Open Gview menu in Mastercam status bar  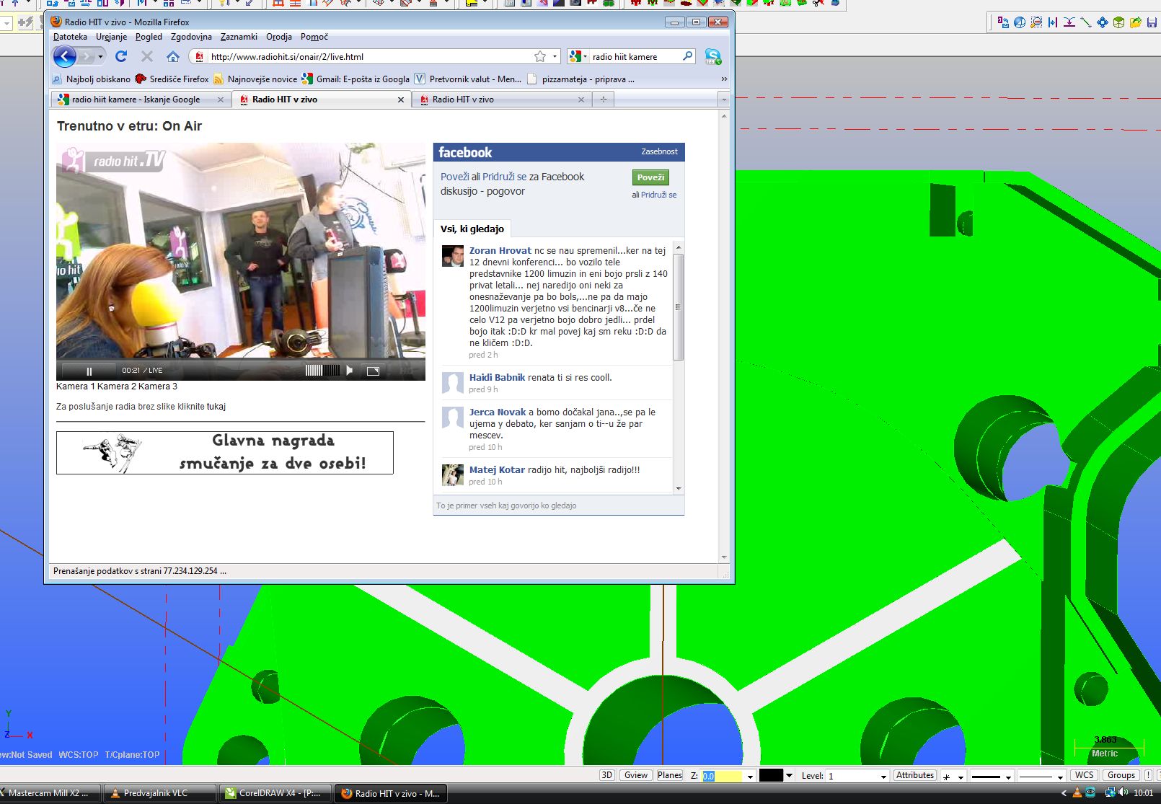click(x=635, y=775)
